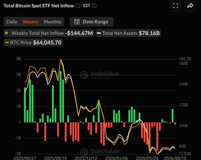Click info icon next to EST
Image resolution: width=201 pixels, height=160 pixels.
click(x=94, y=6)
